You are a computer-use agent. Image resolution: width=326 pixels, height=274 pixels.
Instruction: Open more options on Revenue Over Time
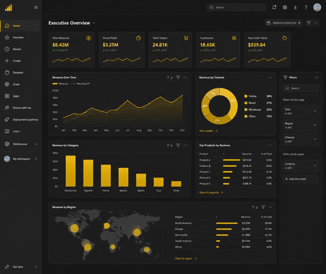click(185, 77)
